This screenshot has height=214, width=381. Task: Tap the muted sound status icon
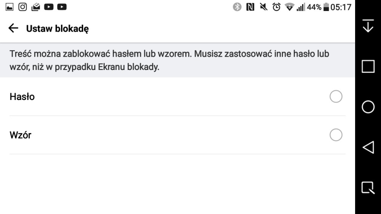coord(263,7)
